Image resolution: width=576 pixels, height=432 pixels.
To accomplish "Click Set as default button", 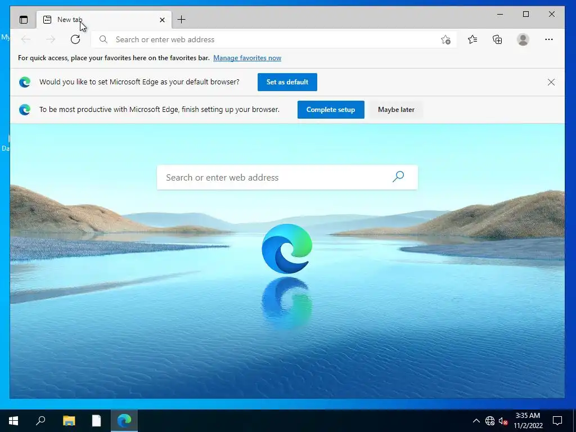I will [287, 82].
